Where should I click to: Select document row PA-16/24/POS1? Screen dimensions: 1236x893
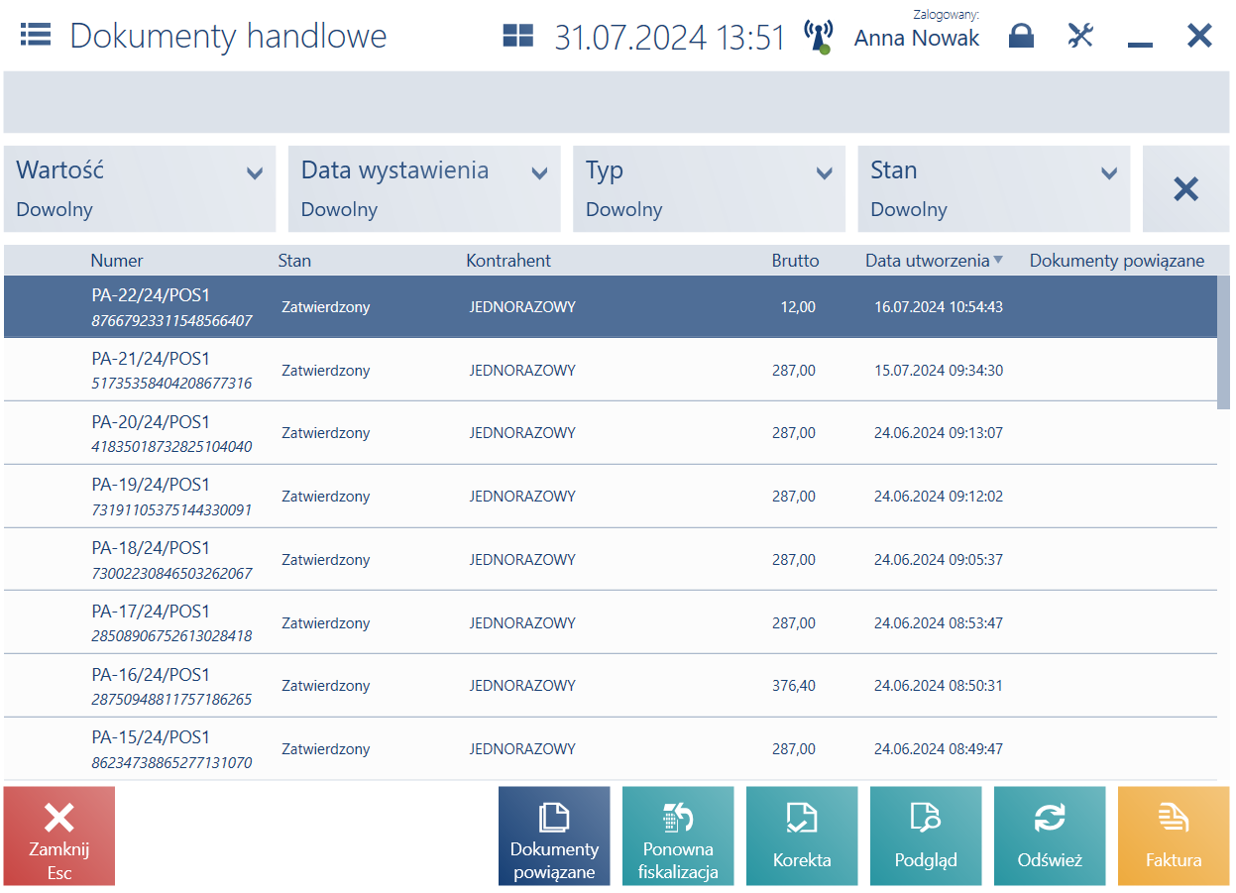click(x=611, y=686)
